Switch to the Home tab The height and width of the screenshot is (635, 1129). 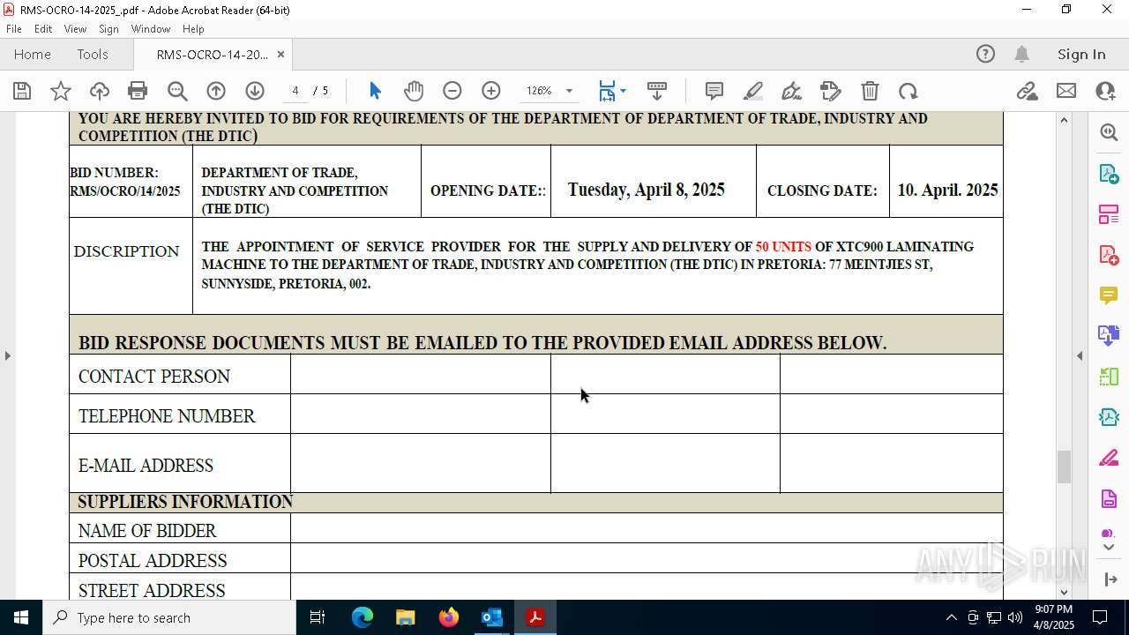[x=33, y=54]
